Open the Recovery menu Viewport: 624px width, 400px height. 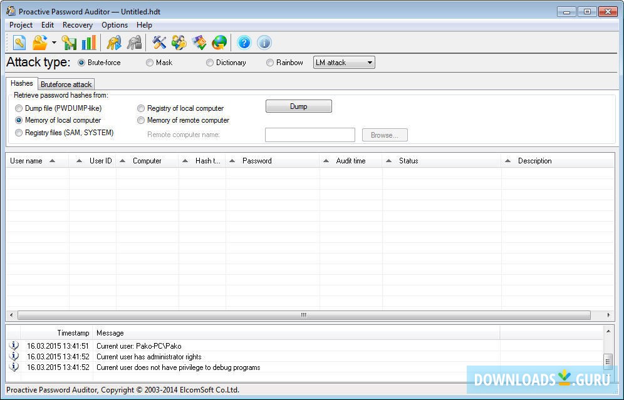77,25
